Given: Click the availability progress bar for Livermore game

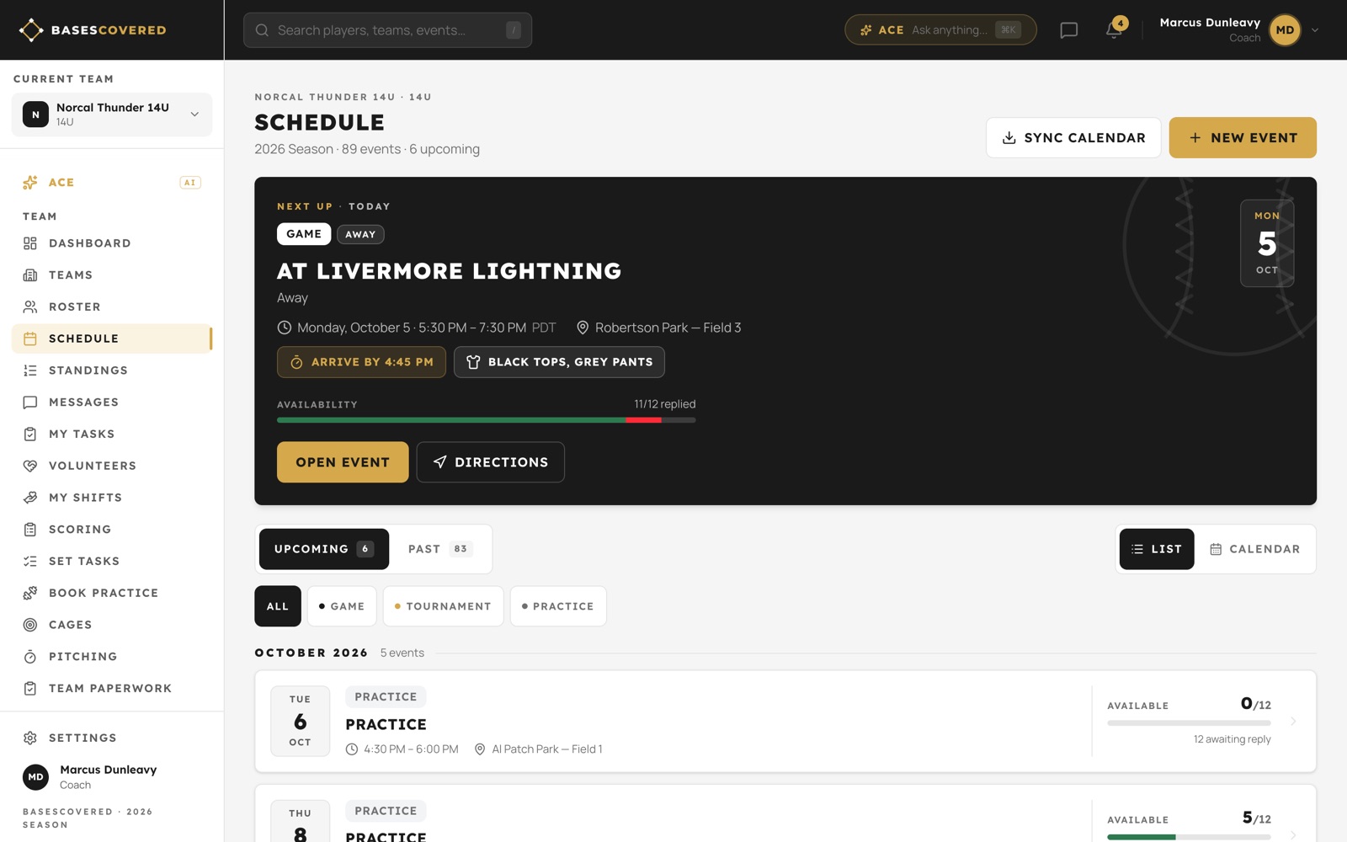Looking at the screenshot, I should [x=486, y=420].
